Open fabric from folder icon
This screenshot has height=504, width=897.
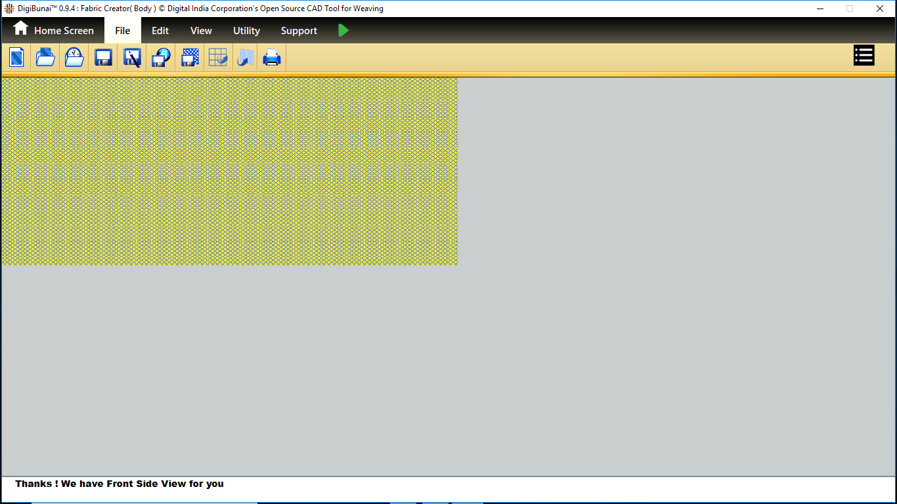(x=45, y=58)
